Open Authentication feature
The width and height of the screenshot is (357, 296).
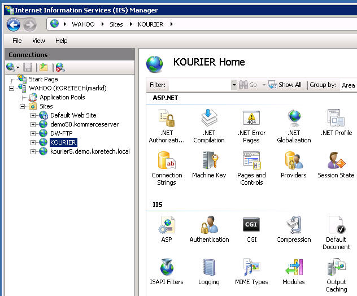click(209, 229)
